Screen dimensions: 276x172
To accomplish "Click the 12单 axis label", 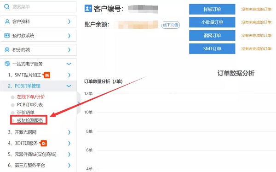I will tap(88, 94).
